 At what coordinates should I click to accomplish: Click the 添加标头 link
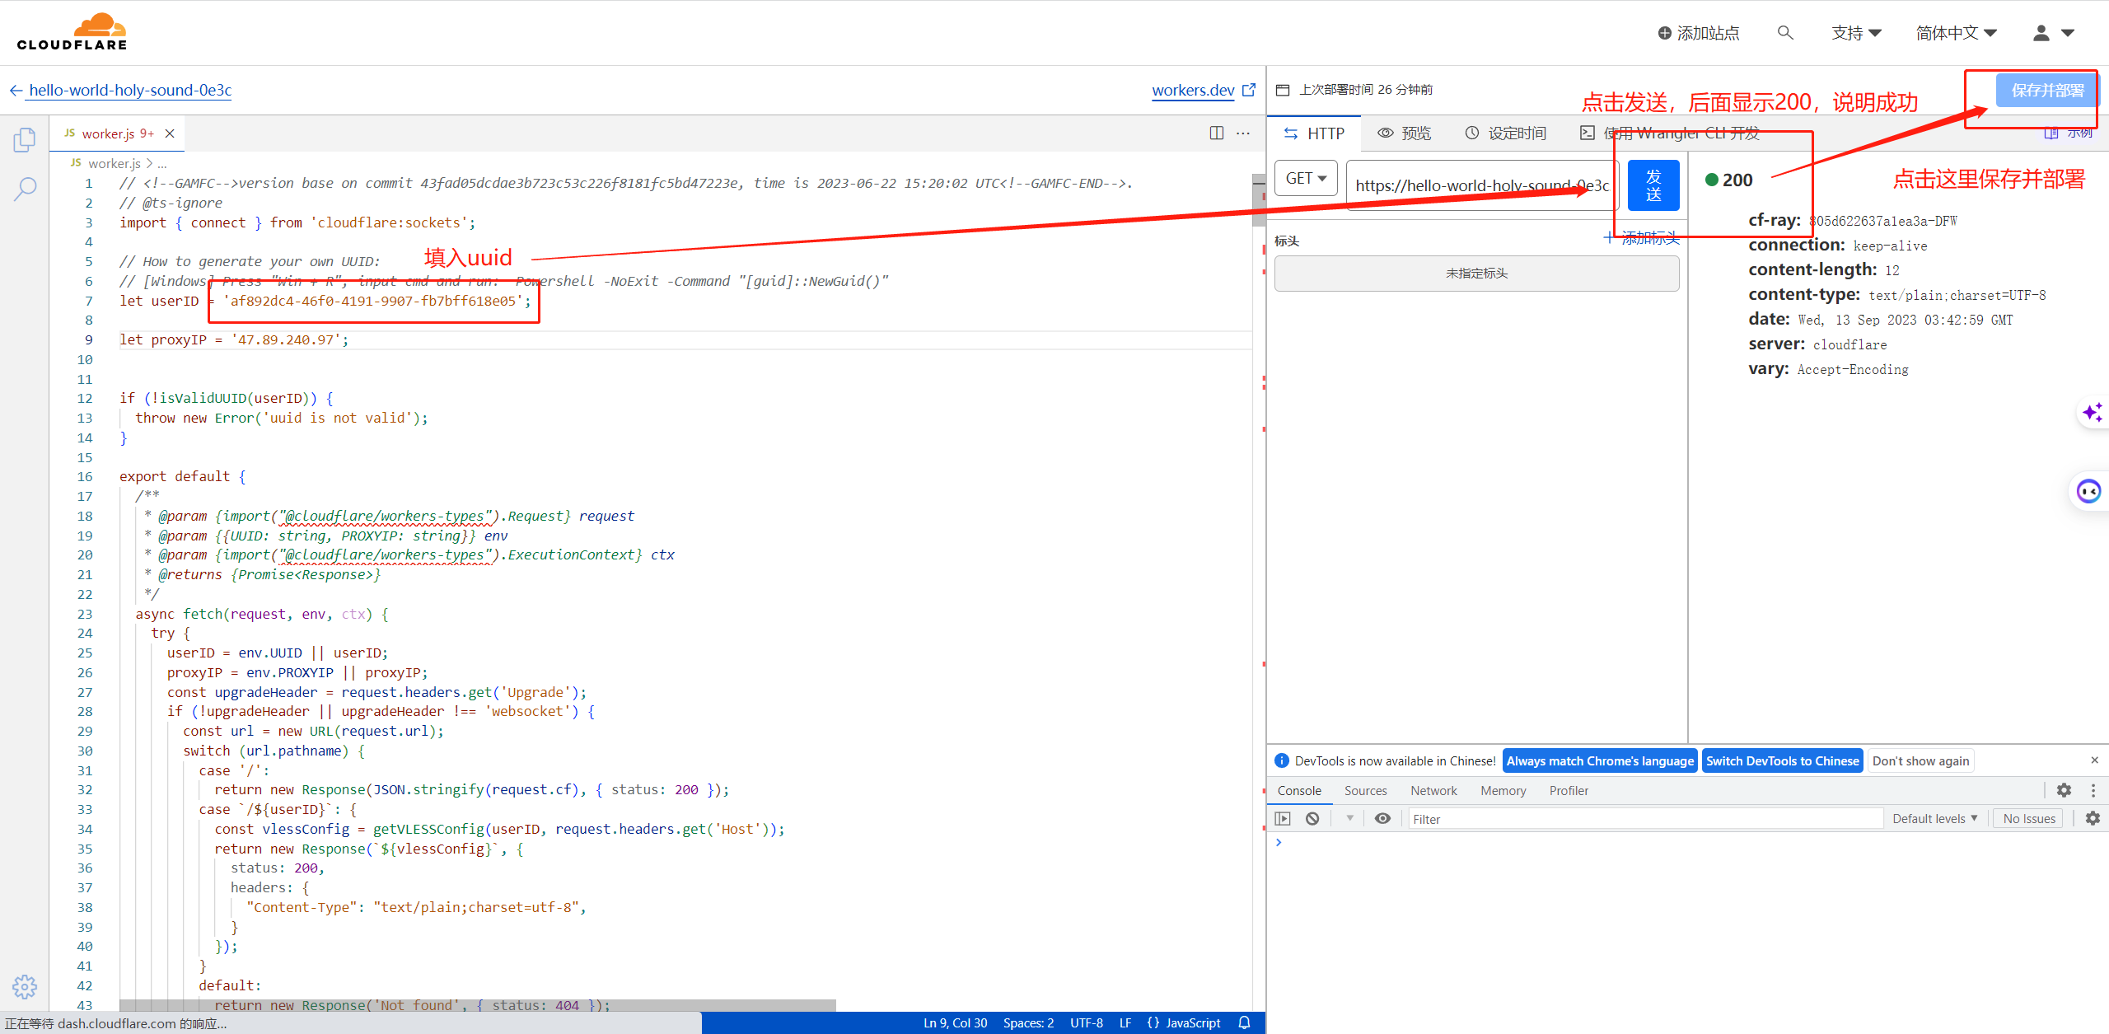[x=1641, y=238]
